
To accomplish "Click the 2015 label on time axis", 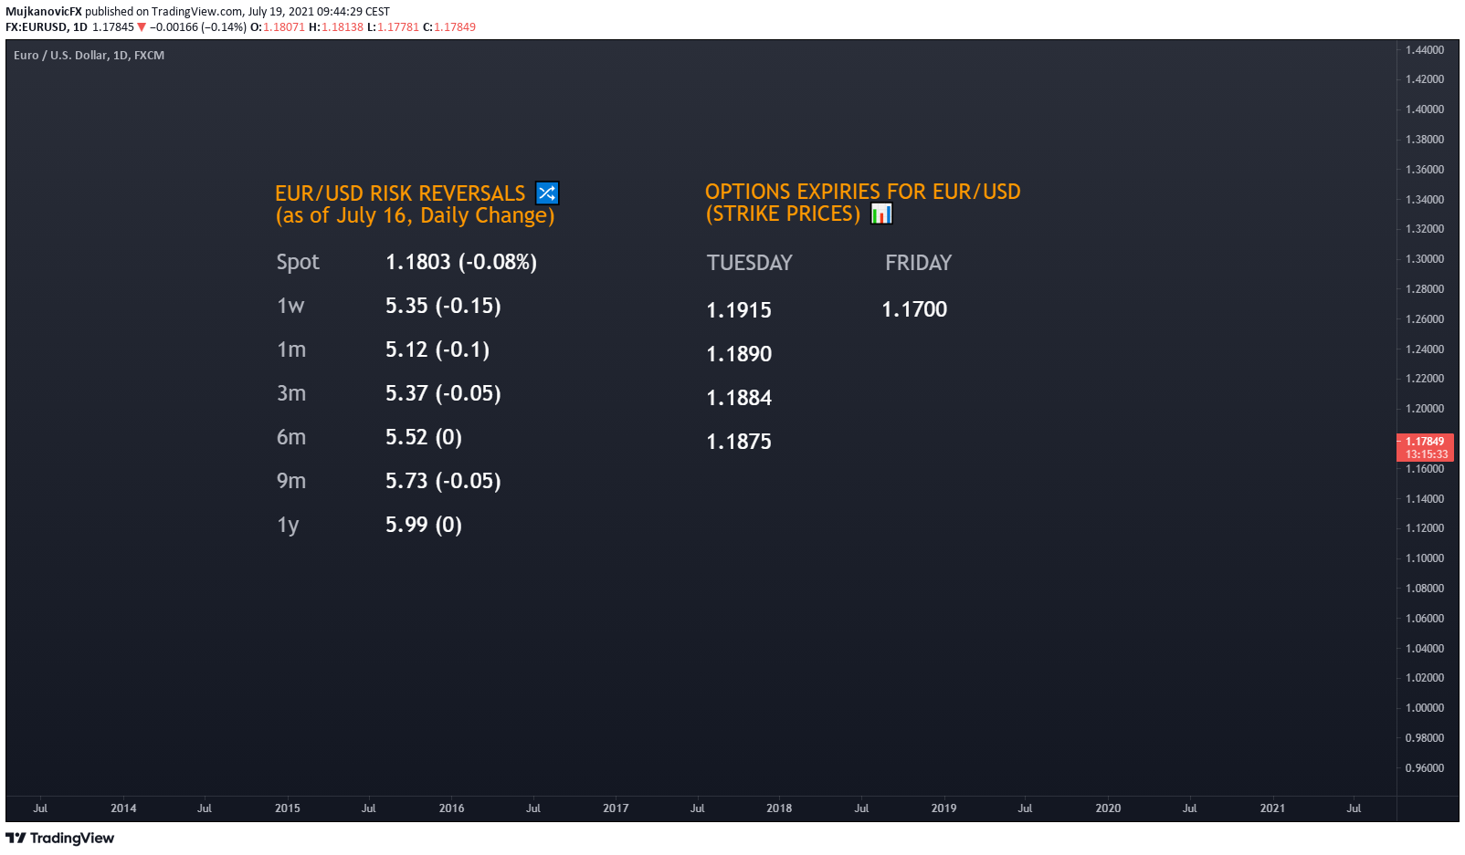I will click(288, 808).
